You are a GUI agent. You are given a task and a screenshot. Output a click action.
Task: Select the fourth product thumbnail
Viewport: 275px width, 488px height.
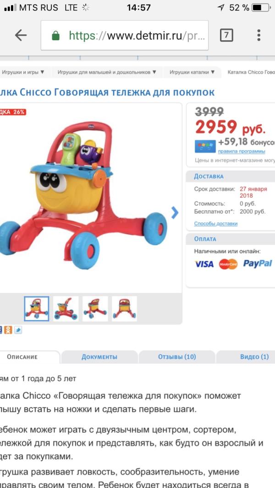pos(124,309)
